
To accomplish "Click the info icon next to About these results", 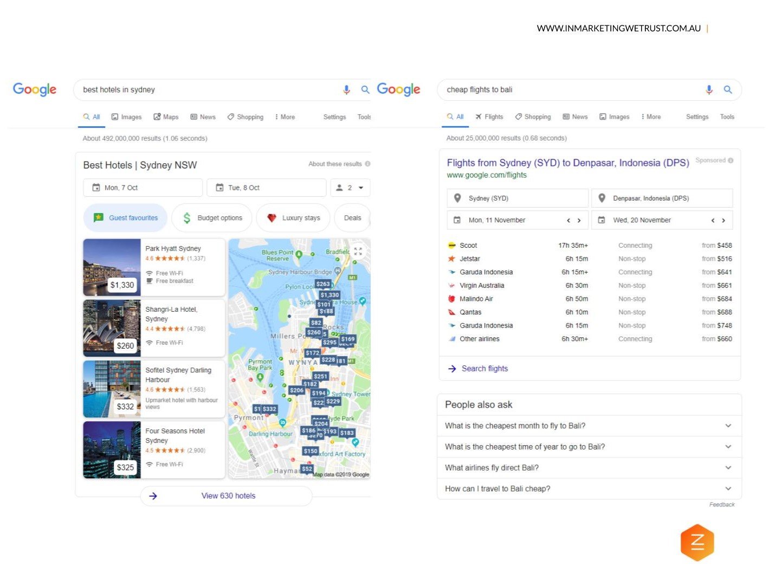I will tap(367, 164).
